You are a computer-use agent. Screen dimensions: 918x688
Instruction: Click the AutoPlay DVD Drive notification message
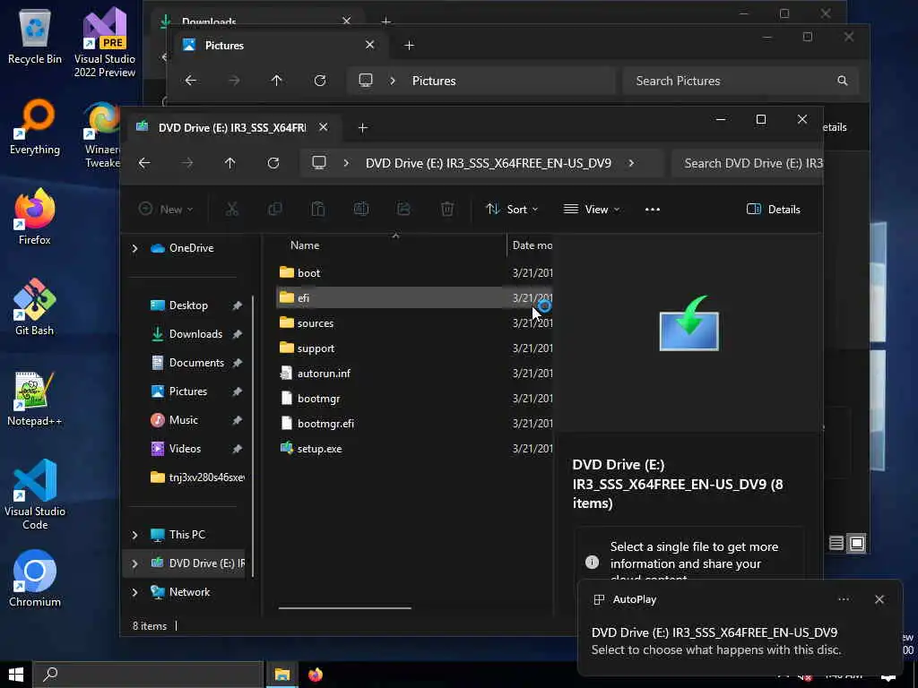pos(715,641)
